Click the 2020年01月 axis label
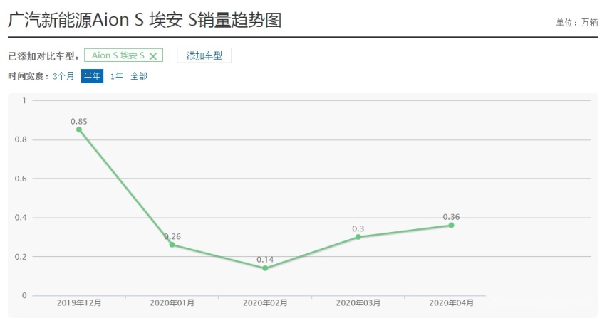 [x=172, y=303]
